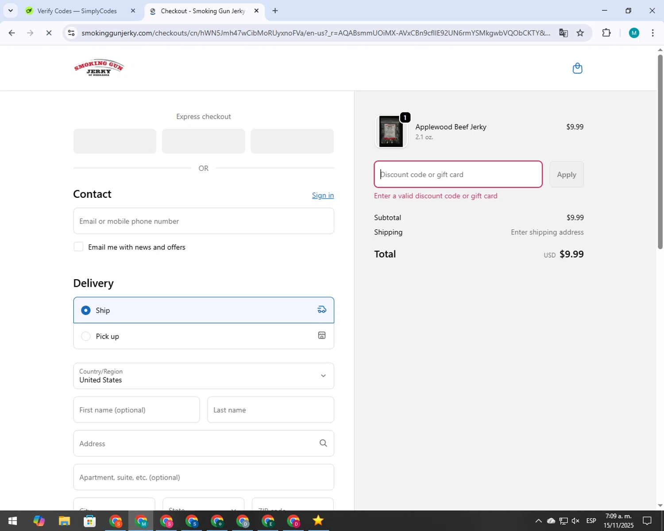
Task: Click the muted volume tray icon
Action: [575, 521]
